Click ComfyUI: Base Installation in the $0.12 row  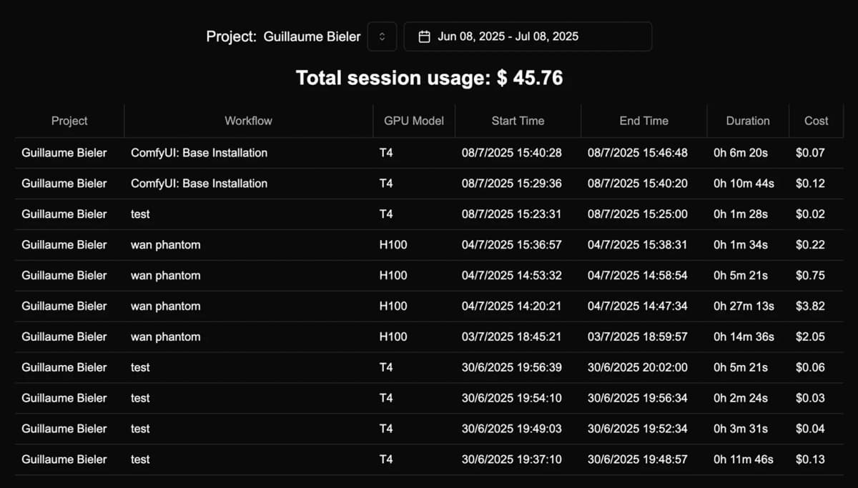(199, 184)
